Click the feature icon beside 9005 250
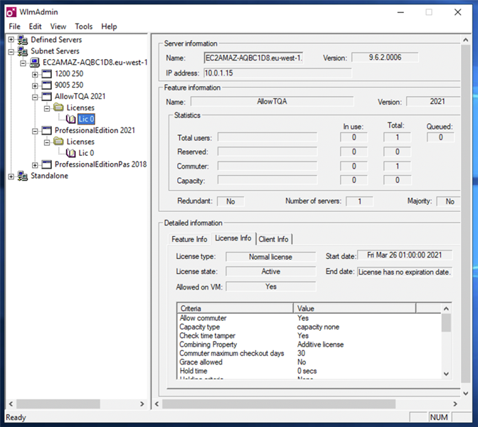478x427 pixels. [x=47, y=85]
